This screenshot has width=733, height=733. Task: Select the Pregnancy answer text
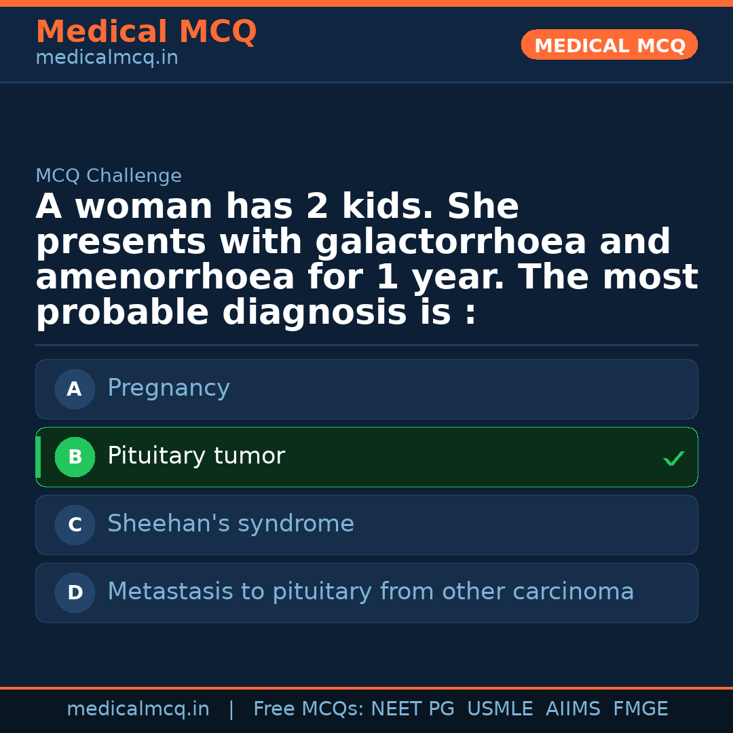[x=168, y=388]
